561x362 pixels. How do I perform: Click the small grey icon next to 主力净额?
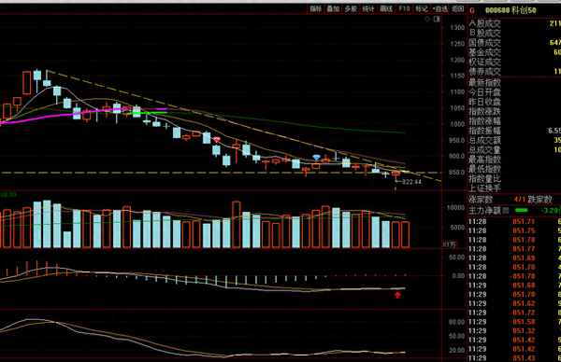coord(506,211)
